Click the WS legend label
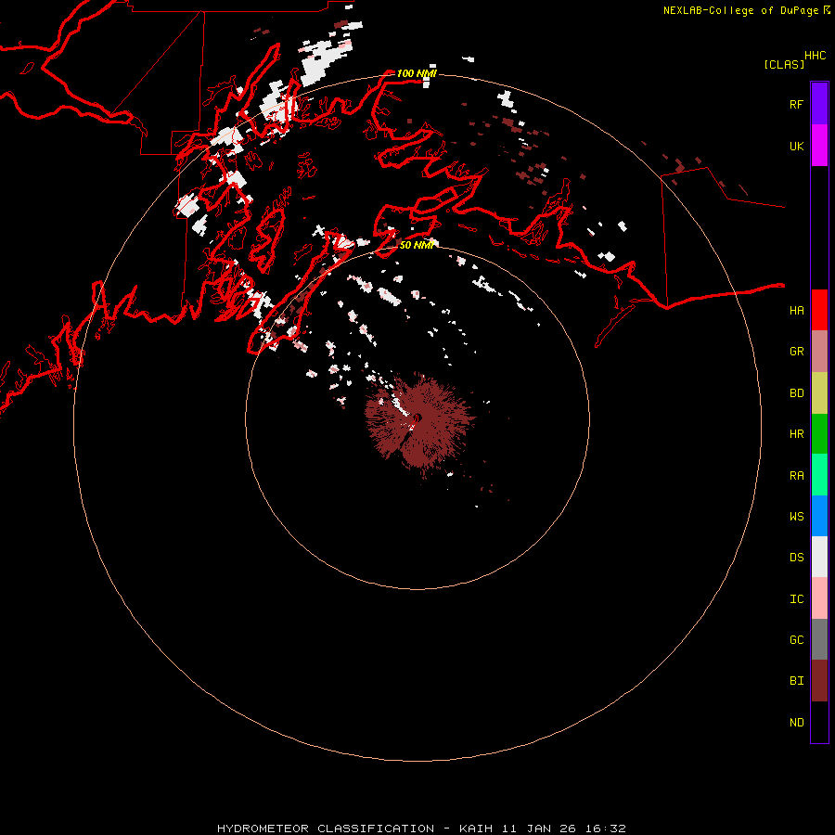The image size is (835, 835). (796, 516)
